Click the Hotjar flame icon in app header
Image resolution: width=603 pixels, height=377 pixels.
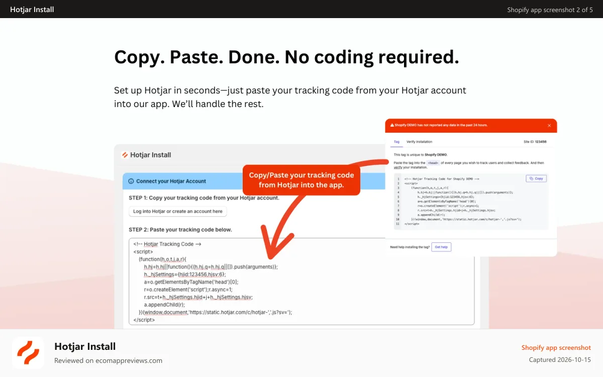(125, 155)
